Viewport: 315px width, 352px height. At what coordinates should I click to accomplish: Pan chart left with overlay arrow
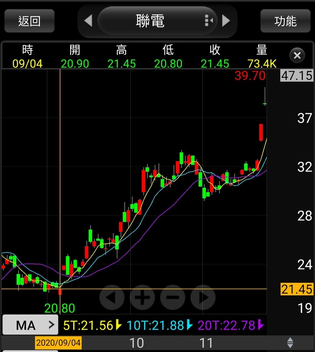(x=112, y=298)
